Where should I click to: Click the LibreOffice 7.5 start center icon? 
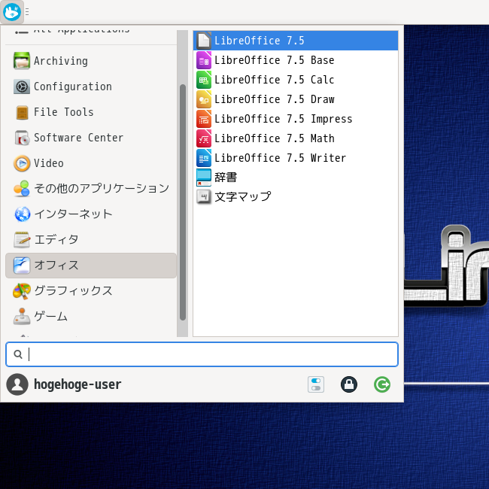point(204,41)
